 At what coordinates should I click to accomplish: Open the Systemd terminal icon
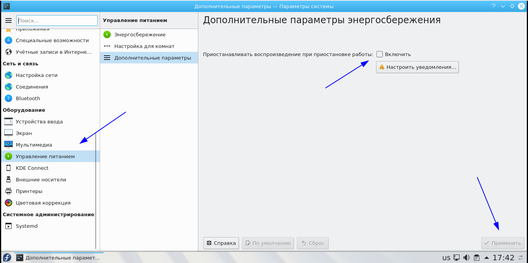(x=9, y=226)
